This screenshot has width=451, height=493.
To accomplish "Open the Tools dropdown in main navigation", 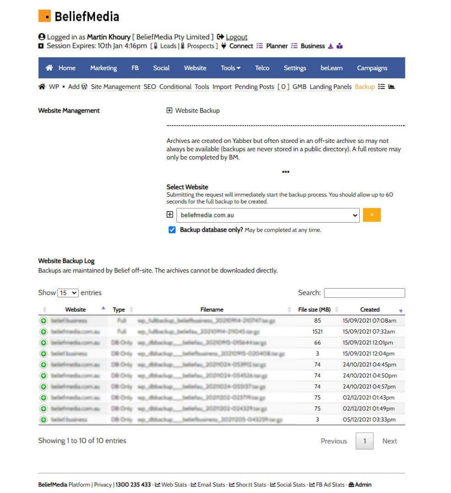I will (230, 68).
